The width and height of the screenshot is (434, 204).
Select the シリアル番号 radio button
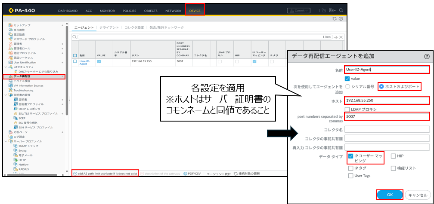click(347, 87)
